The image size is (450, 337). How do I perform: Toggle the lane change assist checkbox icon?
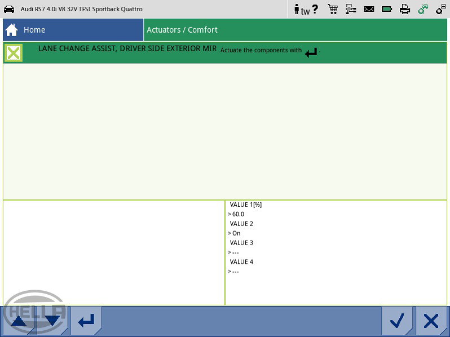pos(14,53)
